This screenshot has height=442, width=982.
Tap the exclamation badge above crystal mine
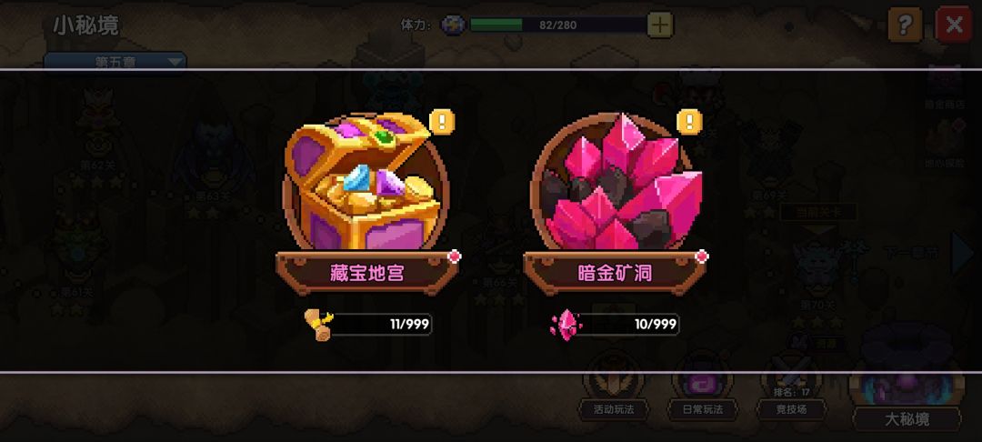[x=690, y=122]
